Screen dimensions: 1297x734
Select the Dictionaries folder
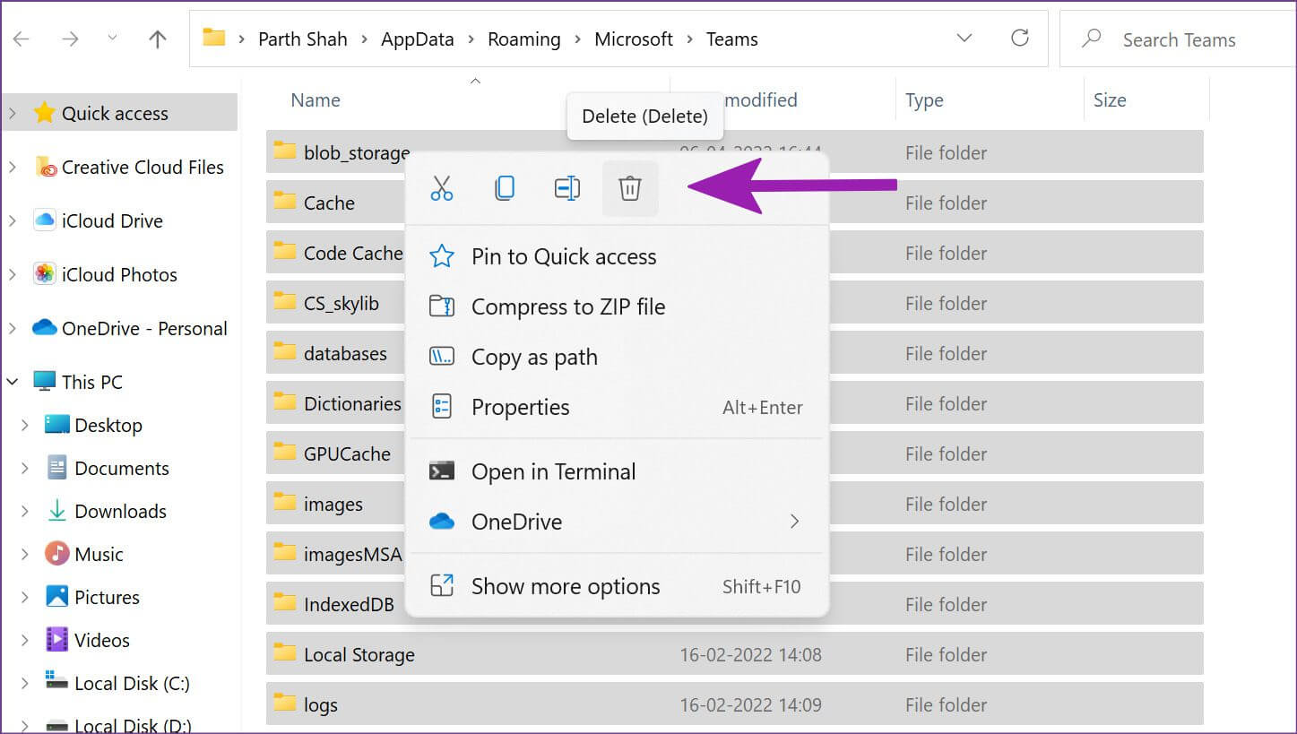336,403
